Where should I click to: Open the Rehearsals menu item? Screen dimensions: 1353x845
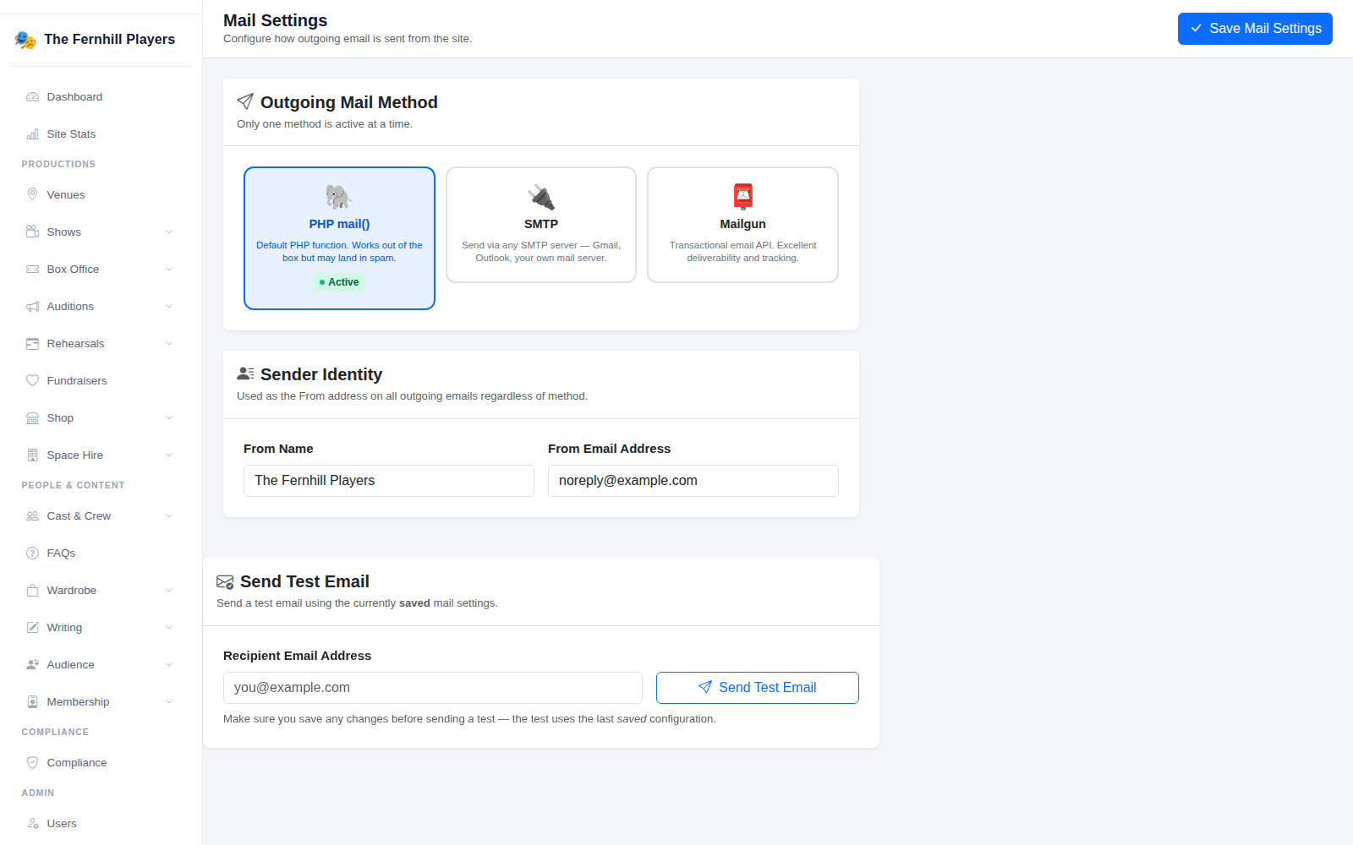click(x=101, y=344)
